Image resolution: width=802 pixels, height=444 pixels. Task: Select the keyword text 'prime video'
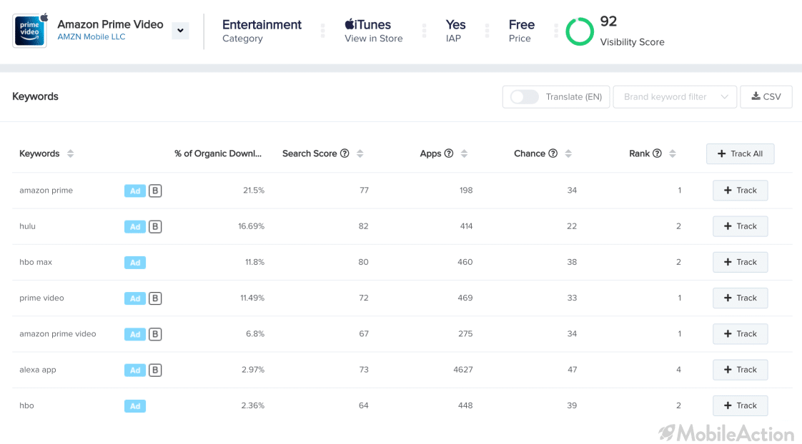coord(42,298)
